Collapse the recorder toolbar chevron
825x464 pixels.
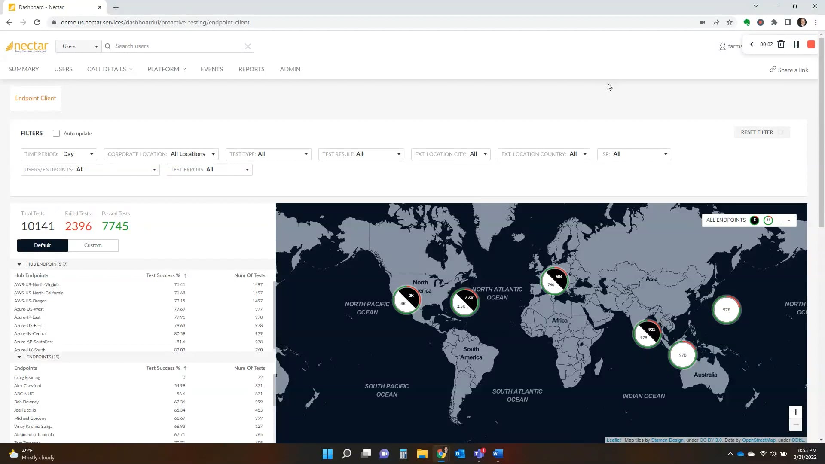pos(752,44)
